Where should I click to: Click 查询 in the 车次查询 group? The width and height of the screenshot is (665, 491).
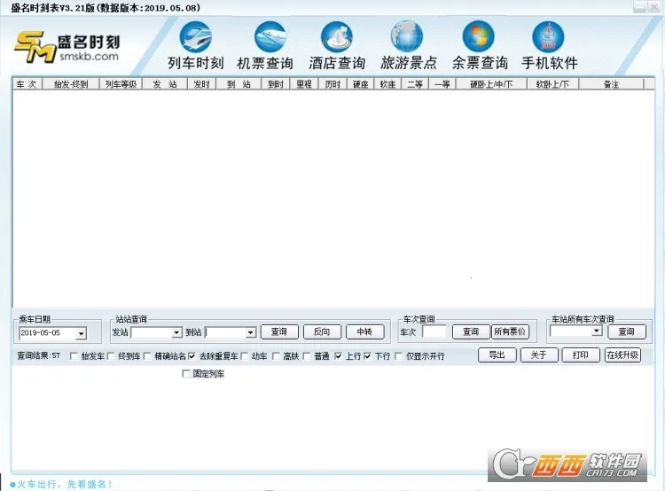(471, 331)
